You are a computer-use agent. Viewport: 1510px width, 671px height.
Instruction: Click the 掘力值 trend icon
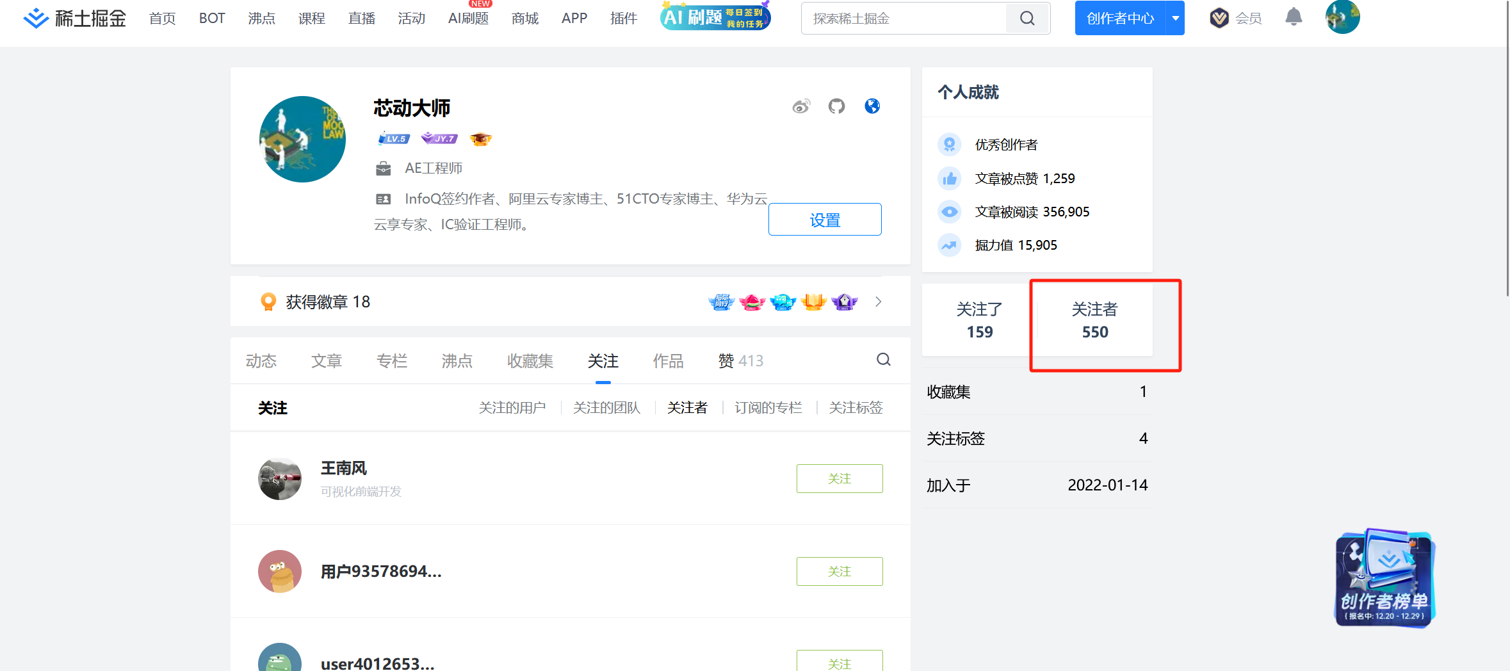(x=950, y=245)
